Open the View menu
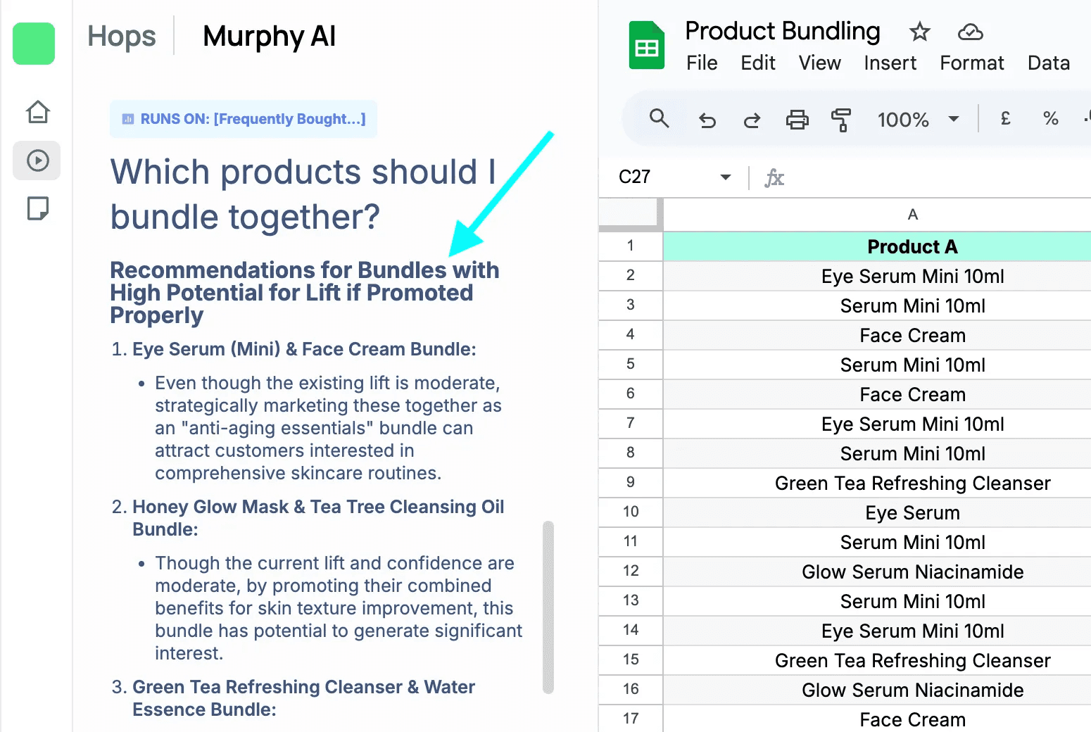Viewport: 1091px width, 732px height. (x=819, y=63)
